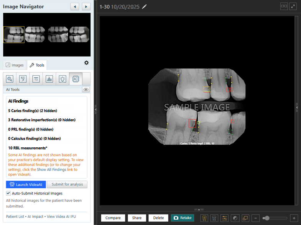Click the contrast invert circle icon
The width and height of the screenshot is (301, 225).
[x=235, y=218]
